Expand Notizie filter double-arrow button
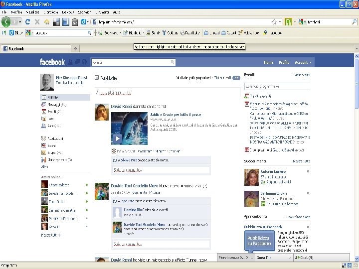Viewport: 359px width, 269px height. click(x=236, y=78)
